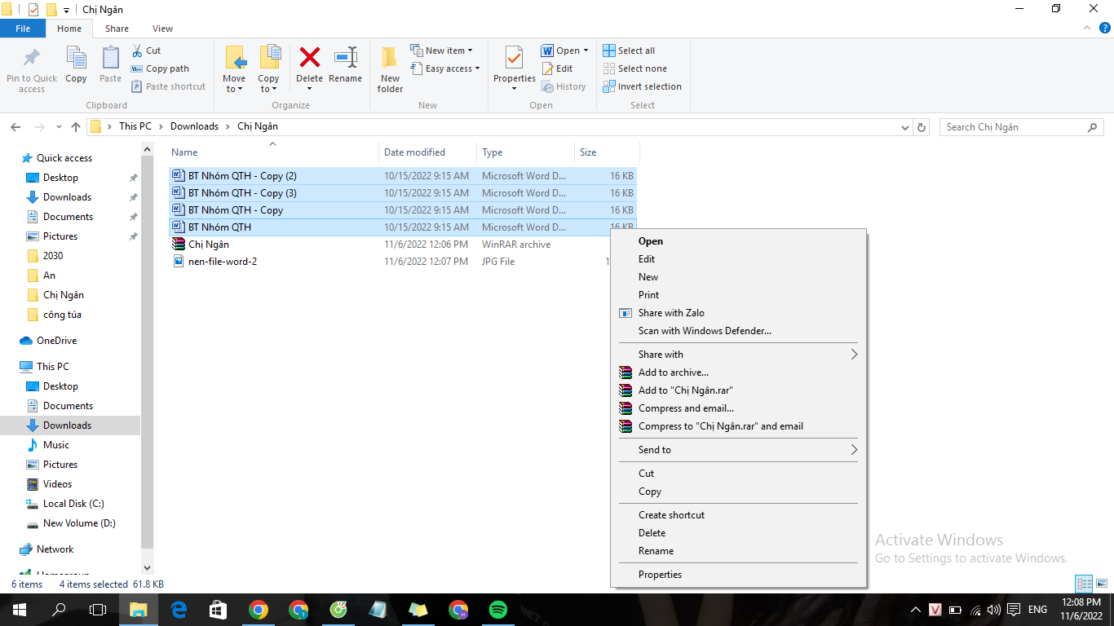Click the Rename button in ribbon
1114x626 pixels.
pos(345,65)
